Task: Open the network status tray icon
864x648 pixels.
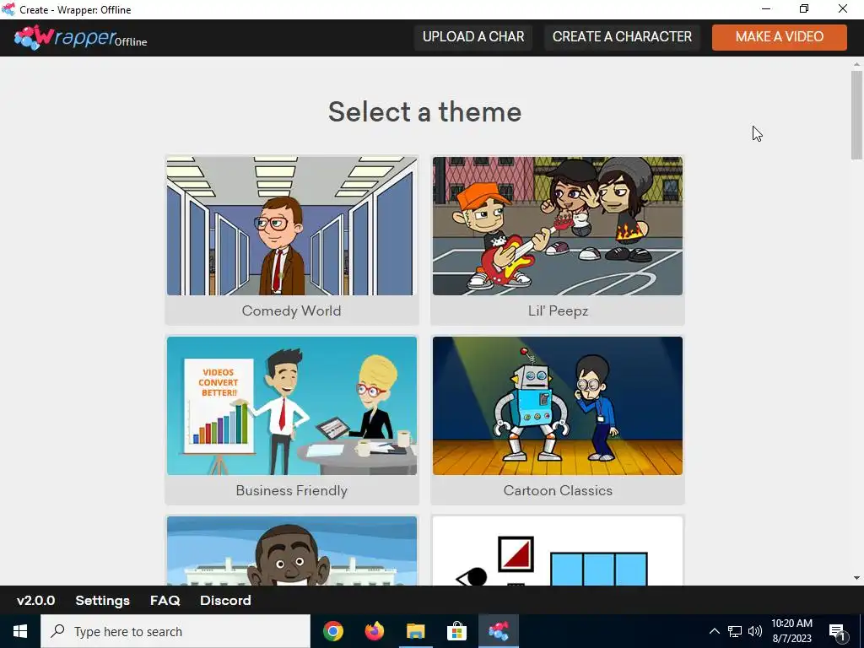Action: (x=735, y=631)
